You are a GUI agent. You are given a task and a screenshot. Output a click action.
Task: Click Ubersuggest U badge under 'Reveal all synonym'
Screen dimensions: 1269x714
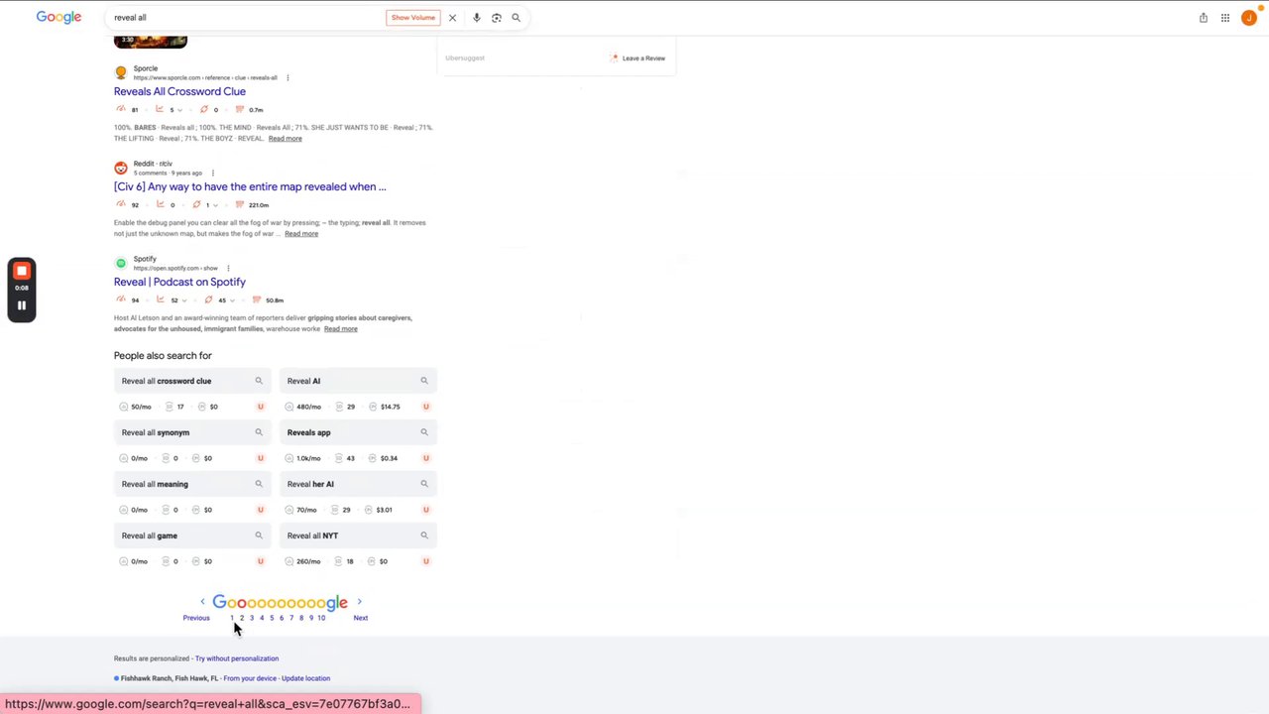[261, 458]
